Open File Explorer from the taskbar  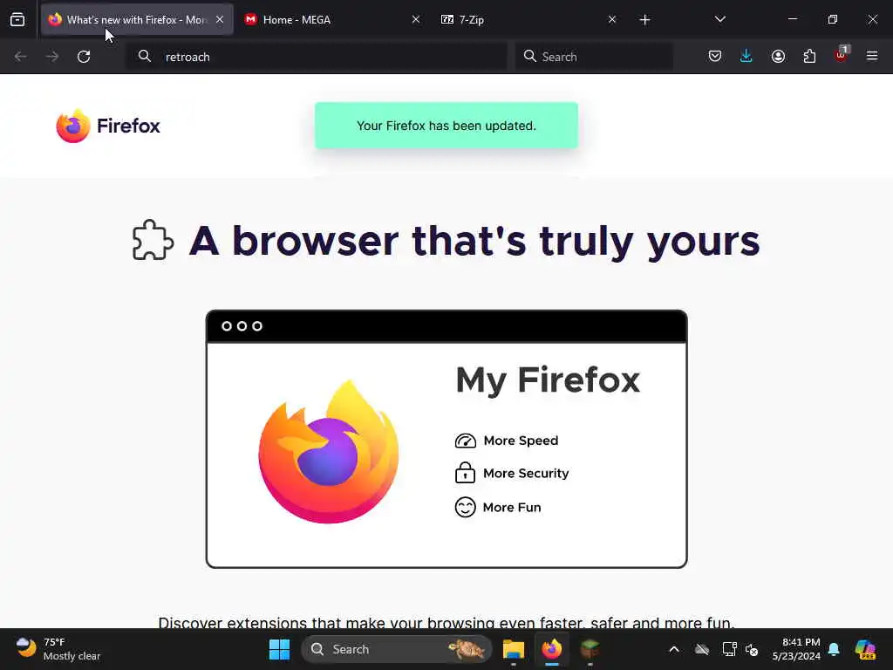pos(513,649)
